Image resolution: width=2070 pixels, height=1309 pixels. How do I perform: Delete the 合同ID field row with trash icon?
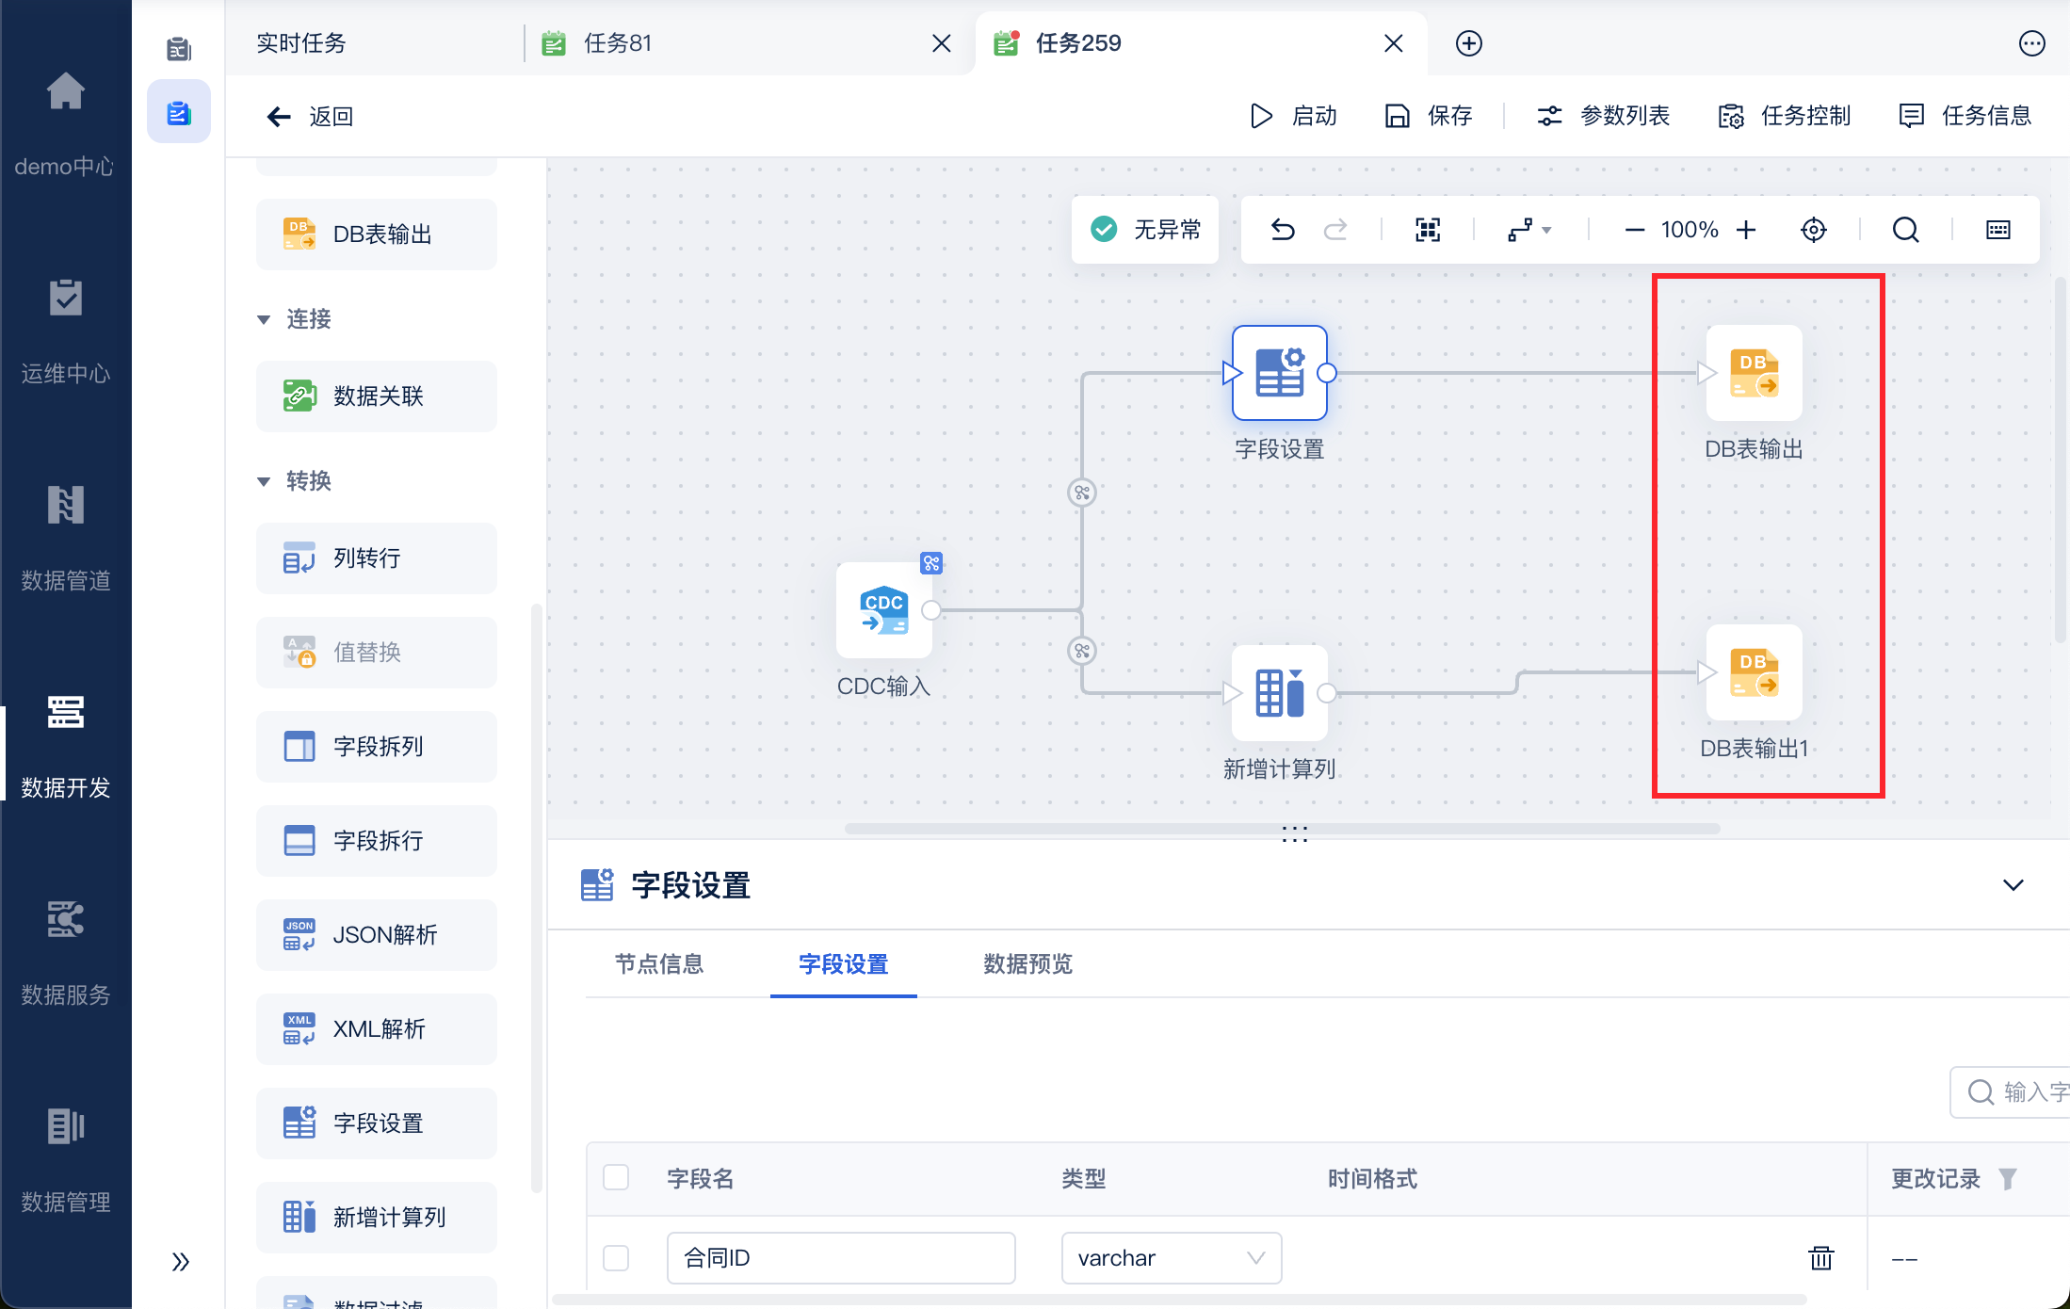(1820, 1257)
